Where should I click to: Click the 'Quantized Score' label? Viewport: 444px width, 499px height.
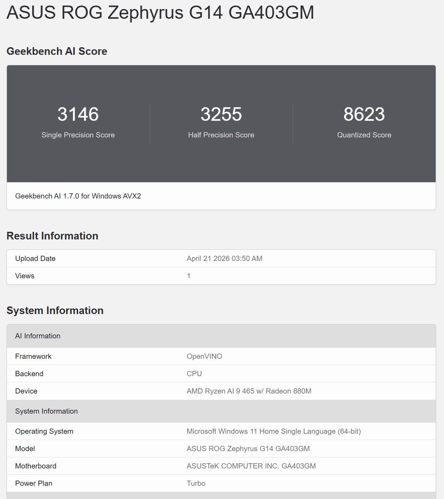click(x=364, y=135)
